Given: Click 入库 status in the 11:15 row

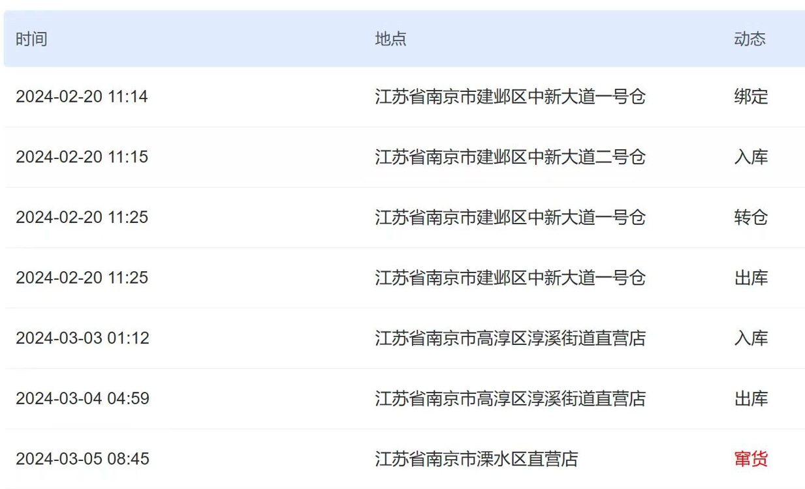Looking at the screenshot, I should pos(751,157).
